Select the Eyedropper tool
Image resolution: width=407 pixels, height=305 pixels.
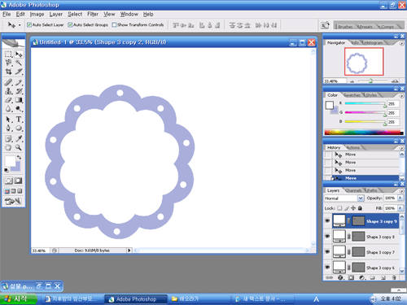tap(19, 138)
